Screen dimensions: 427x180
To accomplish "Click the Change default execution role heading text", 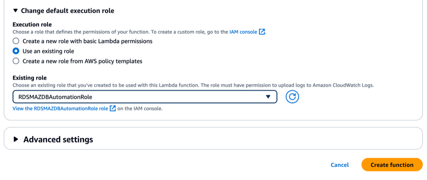I will point(67,11).
